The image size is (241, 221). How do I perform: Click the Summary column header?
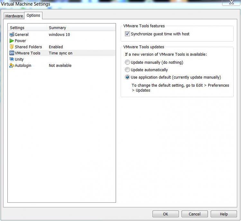coord(81,28)
